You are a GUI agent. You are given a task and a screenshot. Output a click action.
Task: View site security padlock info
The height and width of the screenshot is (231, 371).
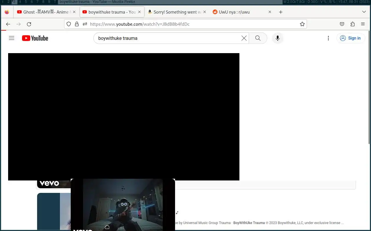click(x=77, y=24)
